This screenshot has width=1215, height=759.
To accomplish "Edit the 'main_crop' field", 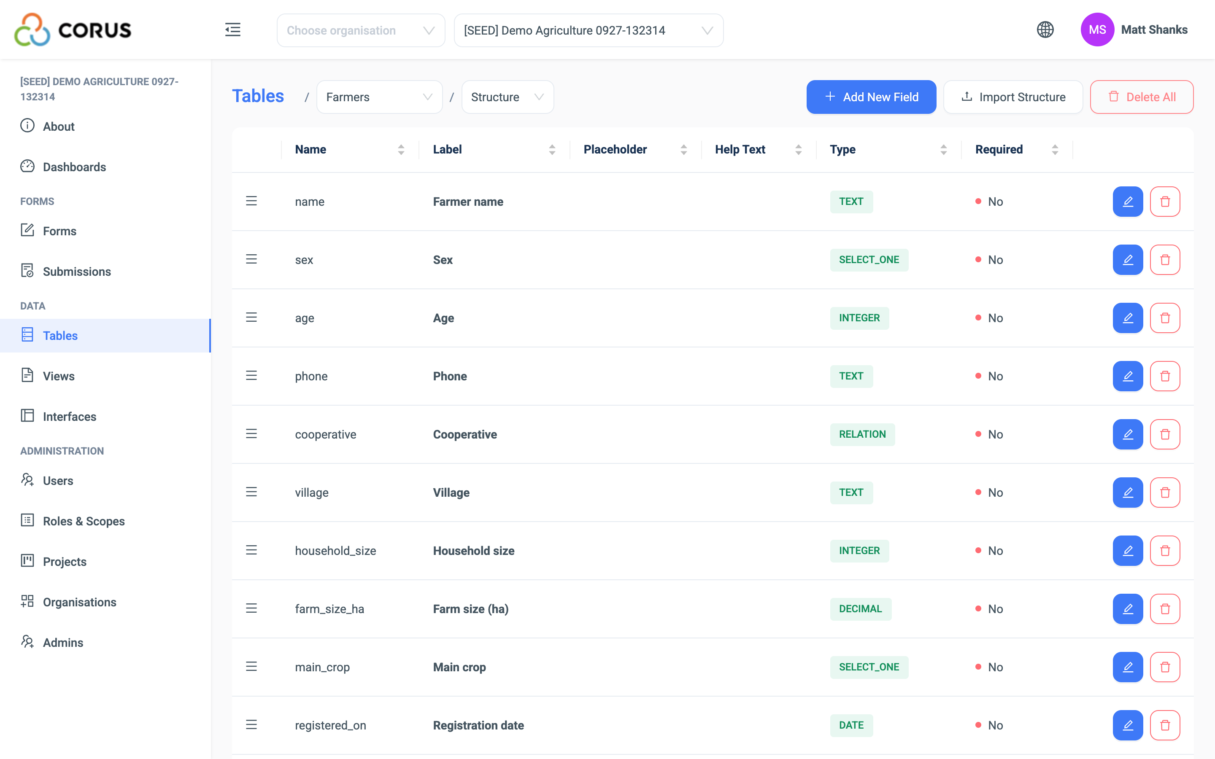I will [1128, 667].
